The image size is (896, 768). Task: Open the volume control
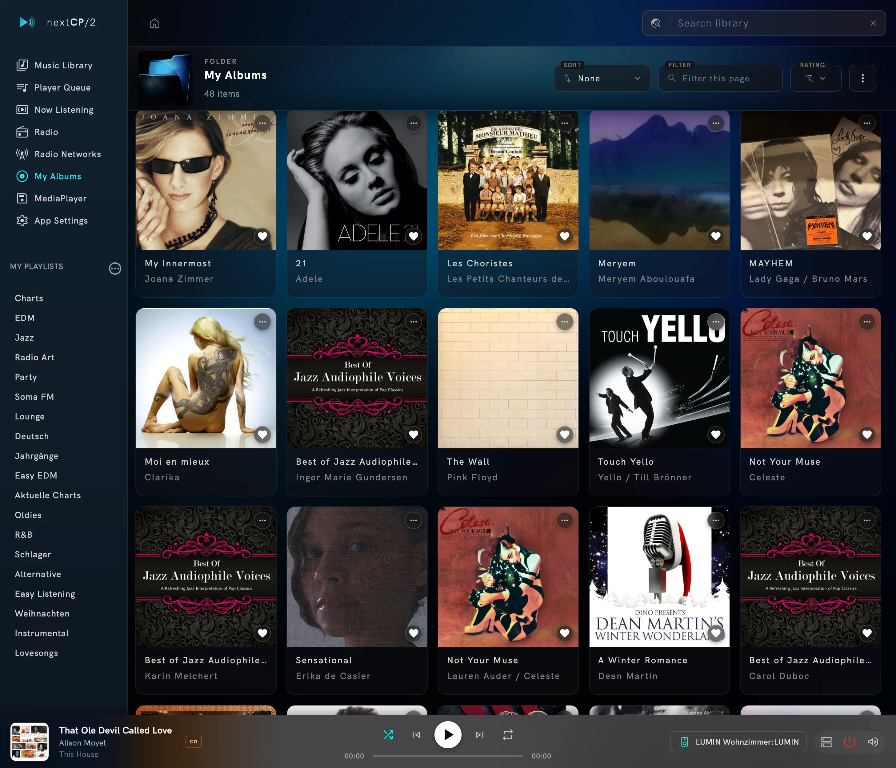coord(873,742)
